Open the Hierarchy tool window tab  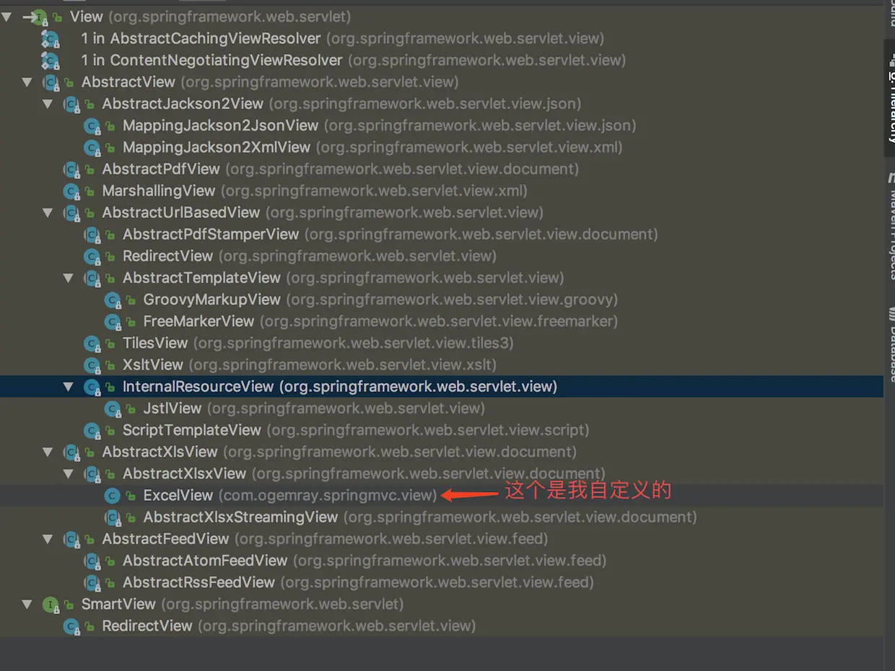[889, 101]
